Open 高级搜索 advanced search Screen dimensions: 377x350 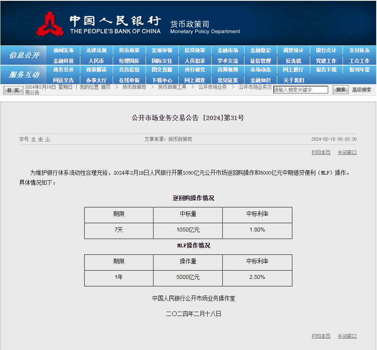click(362, 90)
